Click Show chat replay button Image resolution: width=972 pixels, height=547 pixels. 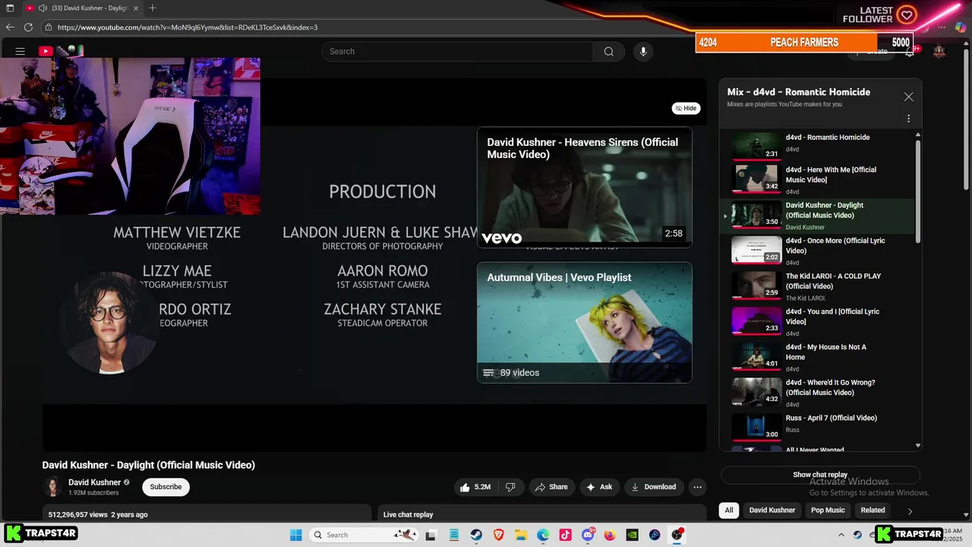(x=820, y=475)
